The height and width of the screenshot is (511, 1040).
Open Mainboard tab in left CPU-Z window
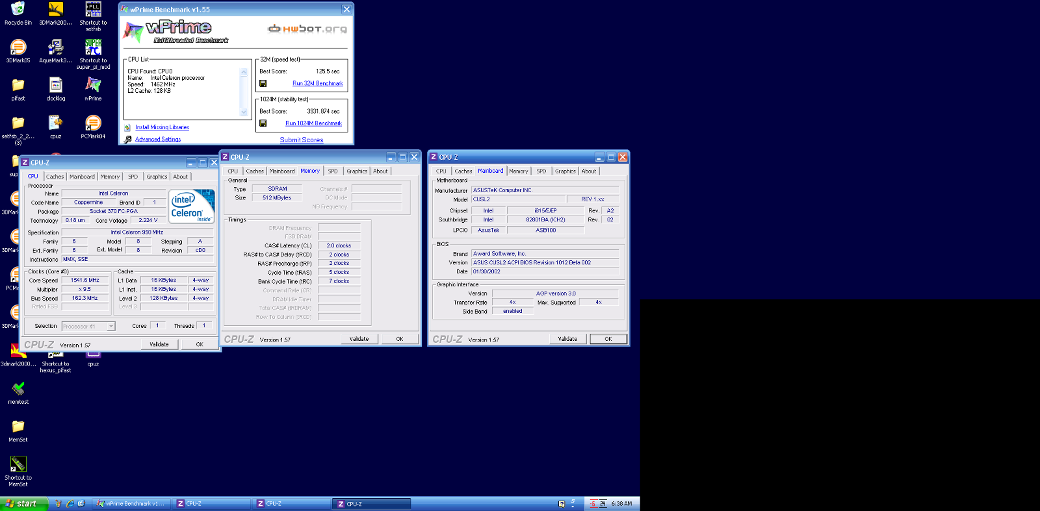click(x=82, y=177)
